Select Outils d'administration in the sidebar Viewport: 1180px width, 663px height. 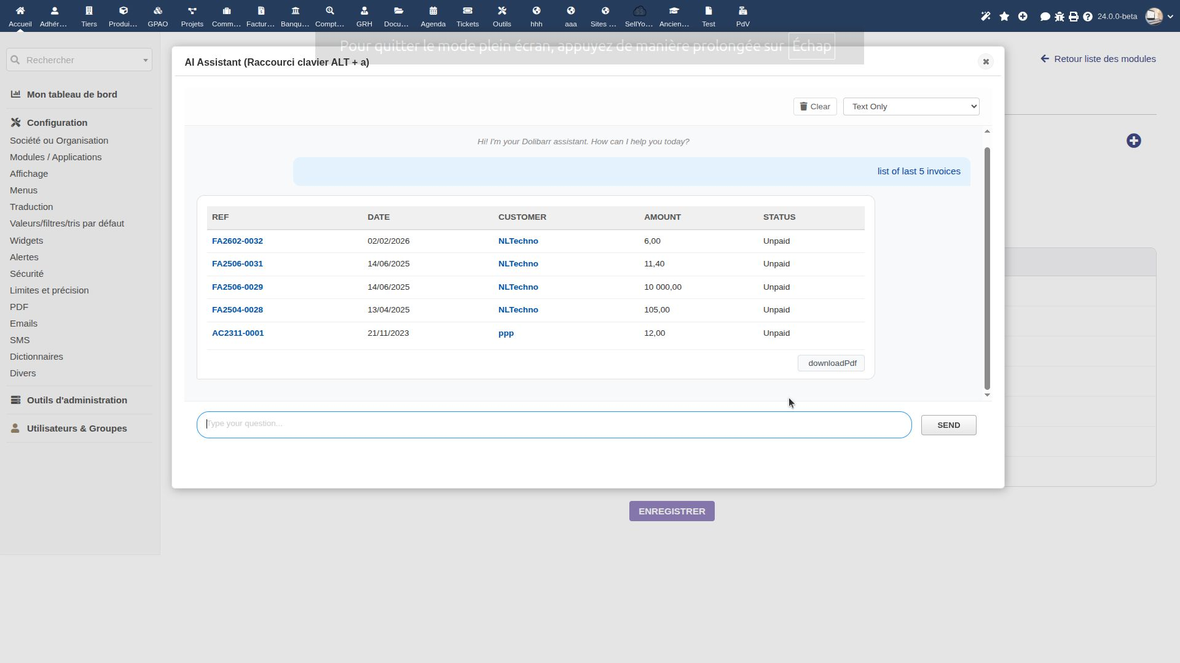[77, 400]
